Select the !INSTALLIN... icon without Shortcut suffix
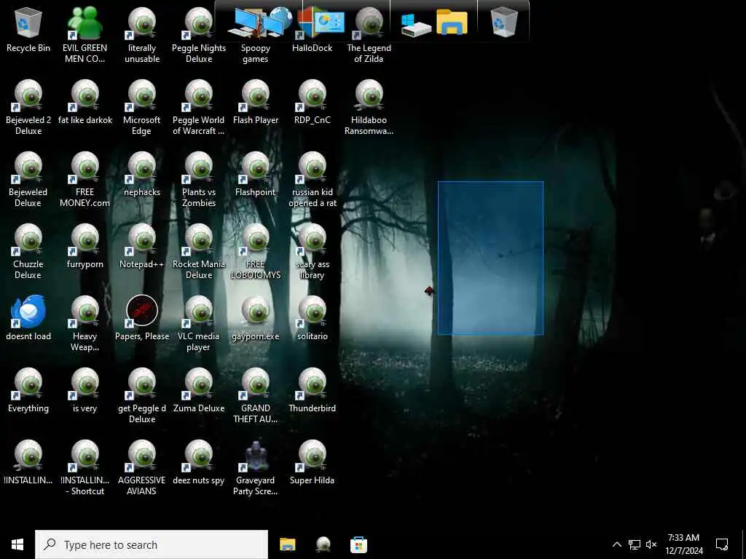 (x=28, y=462)
